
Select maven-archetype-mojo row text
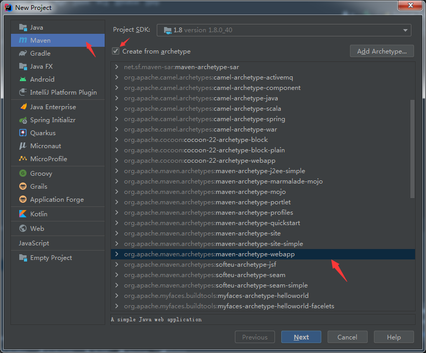(x=205, y=192)
